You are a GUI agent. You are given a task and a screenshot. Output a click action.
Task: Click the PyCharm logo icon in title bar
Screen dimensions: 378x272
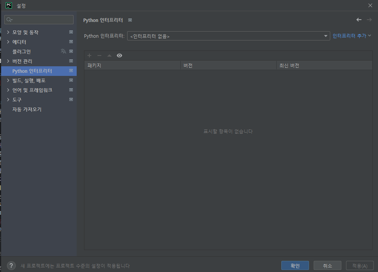pyautogui.click(x=9, y=5)
